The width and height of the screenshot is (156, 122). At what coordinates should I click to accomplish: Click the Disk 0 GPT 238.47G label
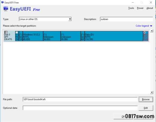(8, 37)
